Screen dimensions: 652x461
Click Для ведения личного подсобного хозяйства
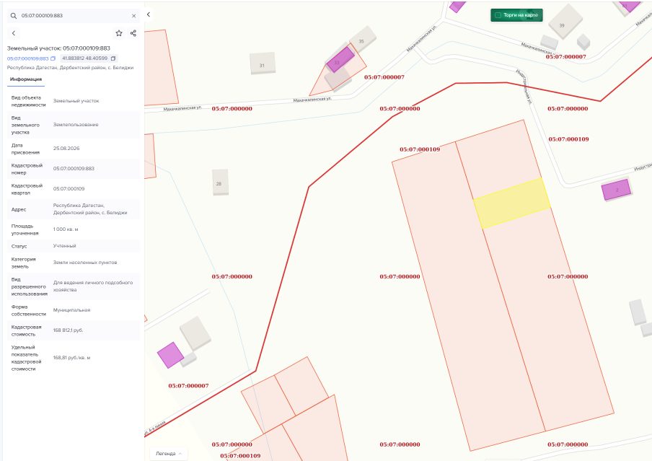click(93, 286)
